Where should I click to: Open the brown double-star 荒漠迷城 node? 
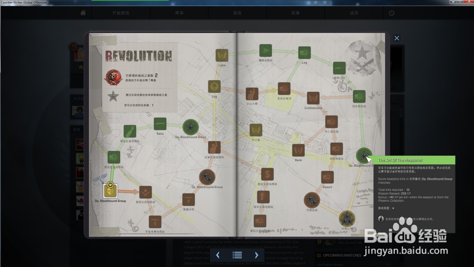coord(312,200)
